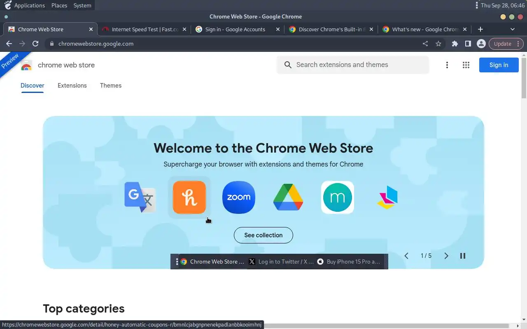527x329 pixels.
Task: Close the Internet Speed Test tab
Action: 184,29
